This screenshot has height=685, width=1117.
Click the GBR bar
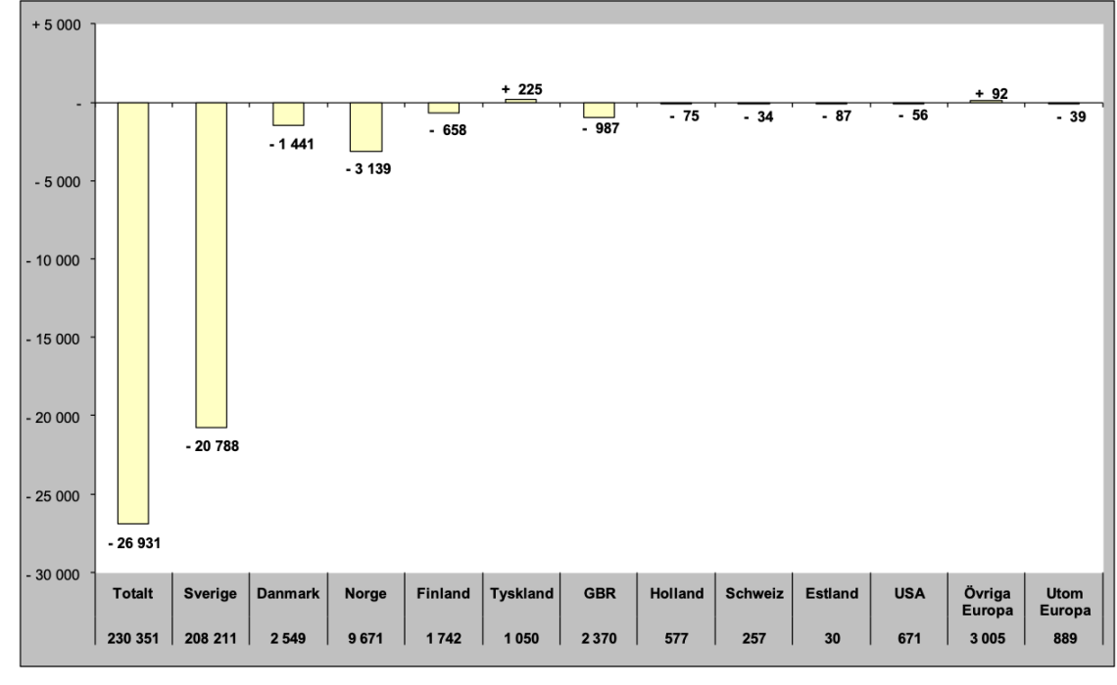pos(599,111)
